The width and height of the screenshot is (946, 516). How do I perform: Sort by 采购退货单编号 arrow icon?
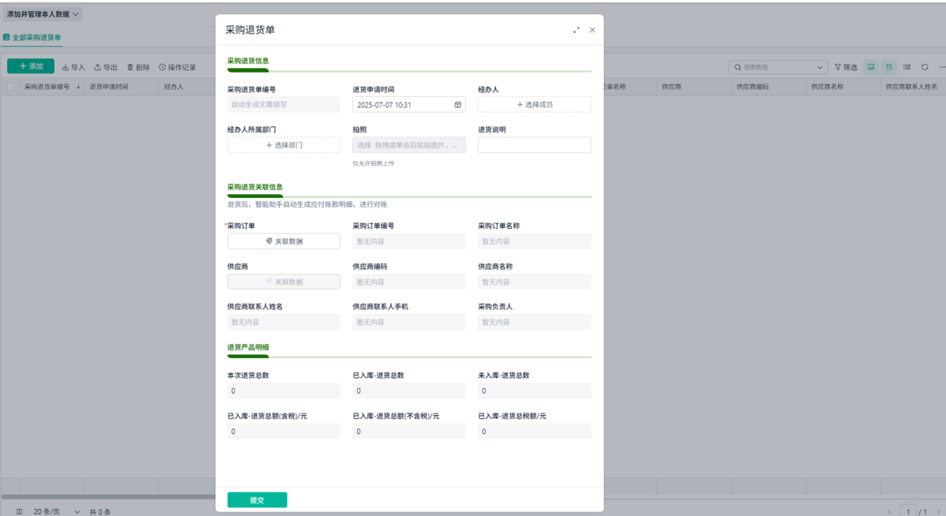[x=78, y=87]
